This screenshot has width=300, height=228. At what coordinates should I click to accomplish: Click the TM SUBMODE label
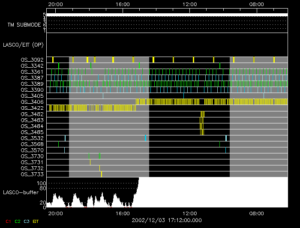click(24, 25)
